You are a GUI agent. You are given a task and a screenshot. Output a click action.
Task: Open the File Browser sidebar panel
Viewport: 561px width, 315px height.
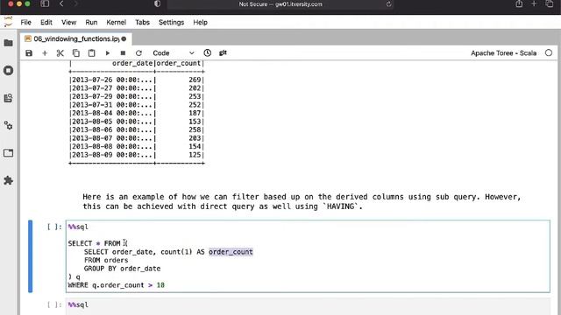(x=8, y=43)
